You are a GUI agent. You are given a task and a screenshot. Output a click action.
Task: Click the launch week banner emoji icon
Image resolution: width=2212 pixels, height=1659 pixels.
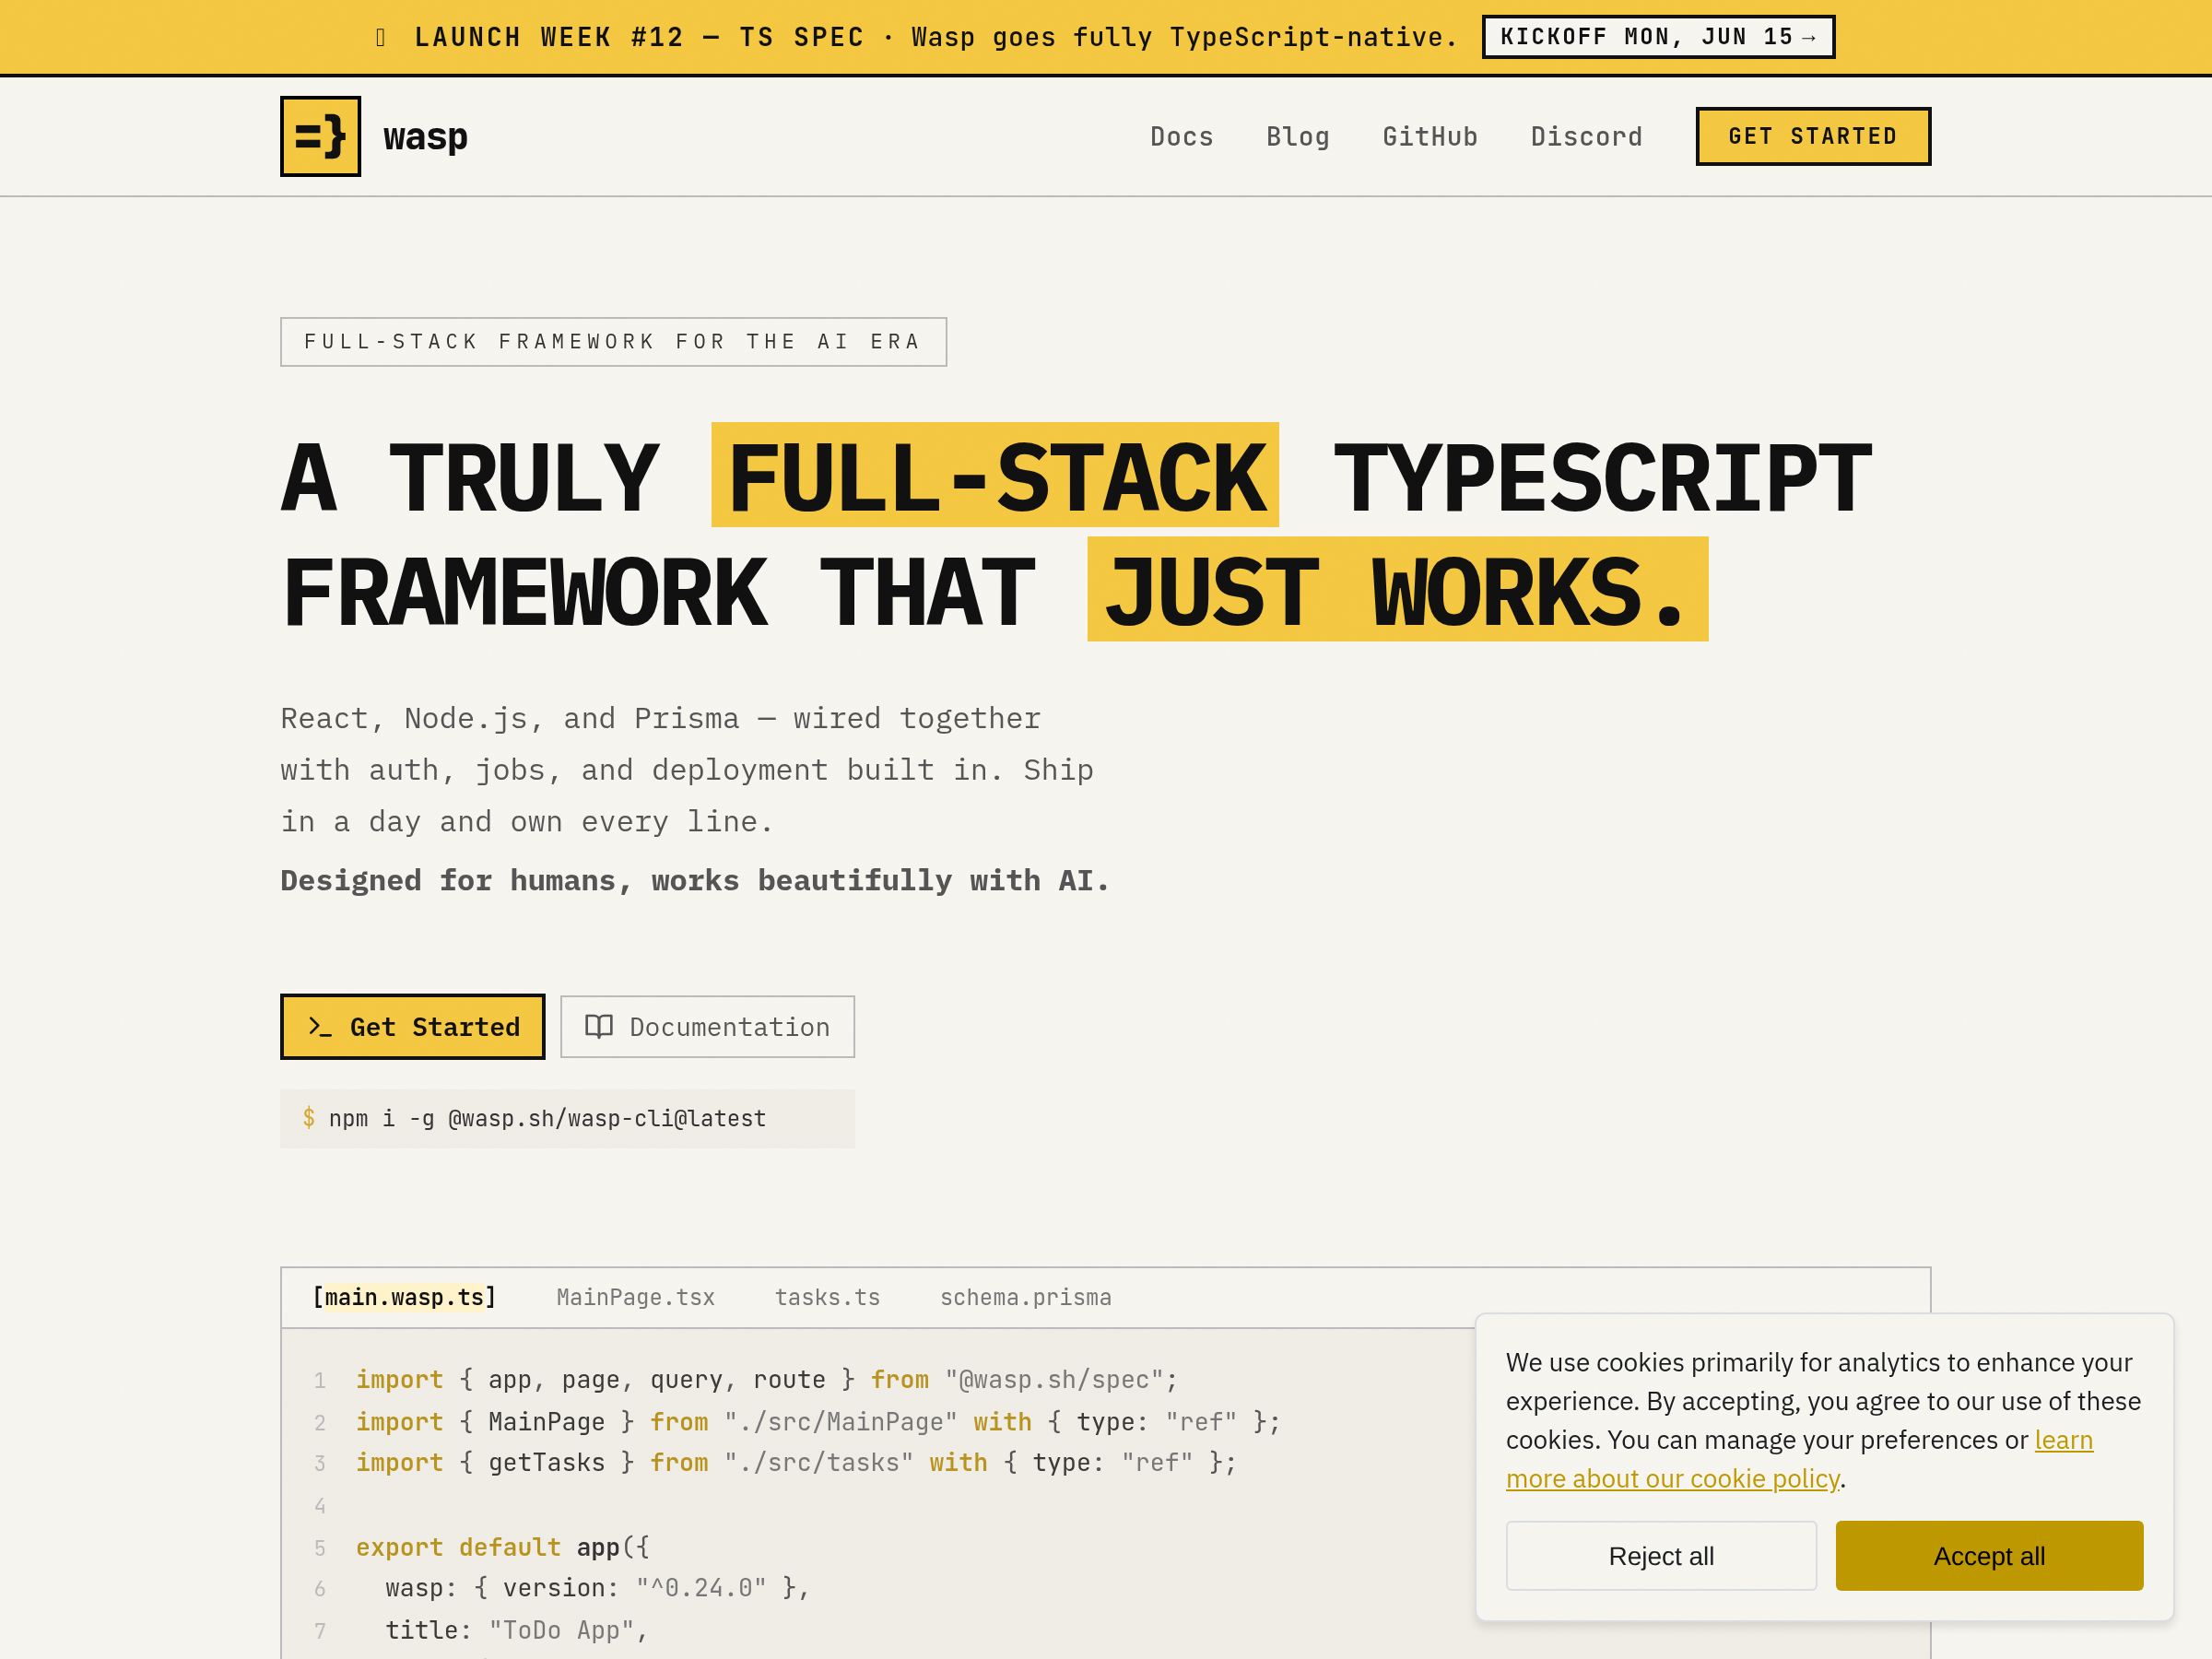coord(380,38)
